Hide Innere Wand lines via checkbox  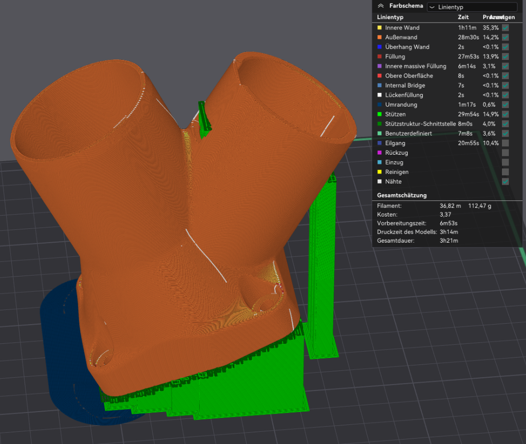[x=505, y=28]
